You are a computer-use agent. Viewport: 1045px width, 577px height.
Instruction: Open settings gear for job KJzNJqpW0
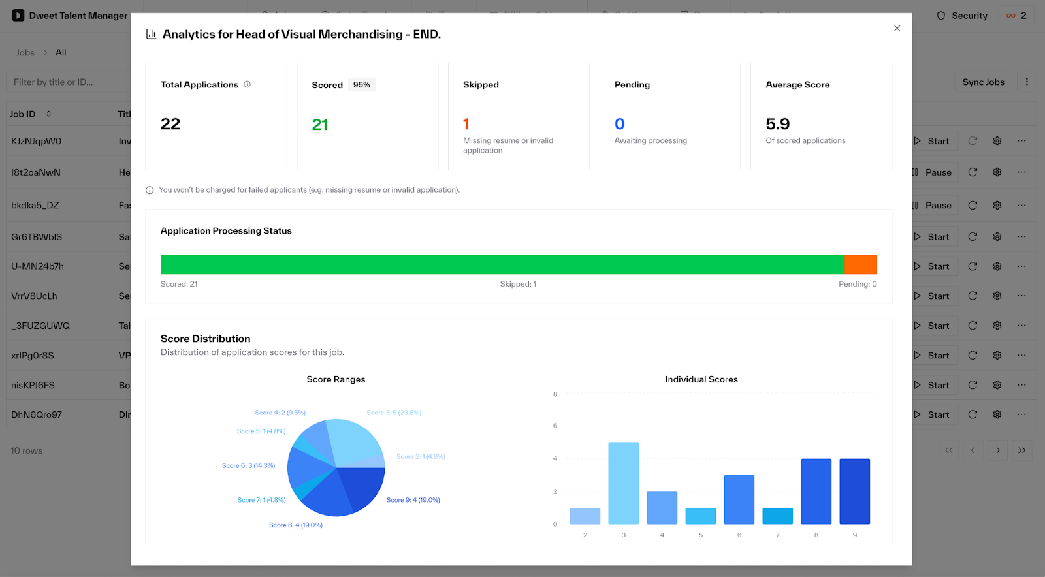pos(997,141)
